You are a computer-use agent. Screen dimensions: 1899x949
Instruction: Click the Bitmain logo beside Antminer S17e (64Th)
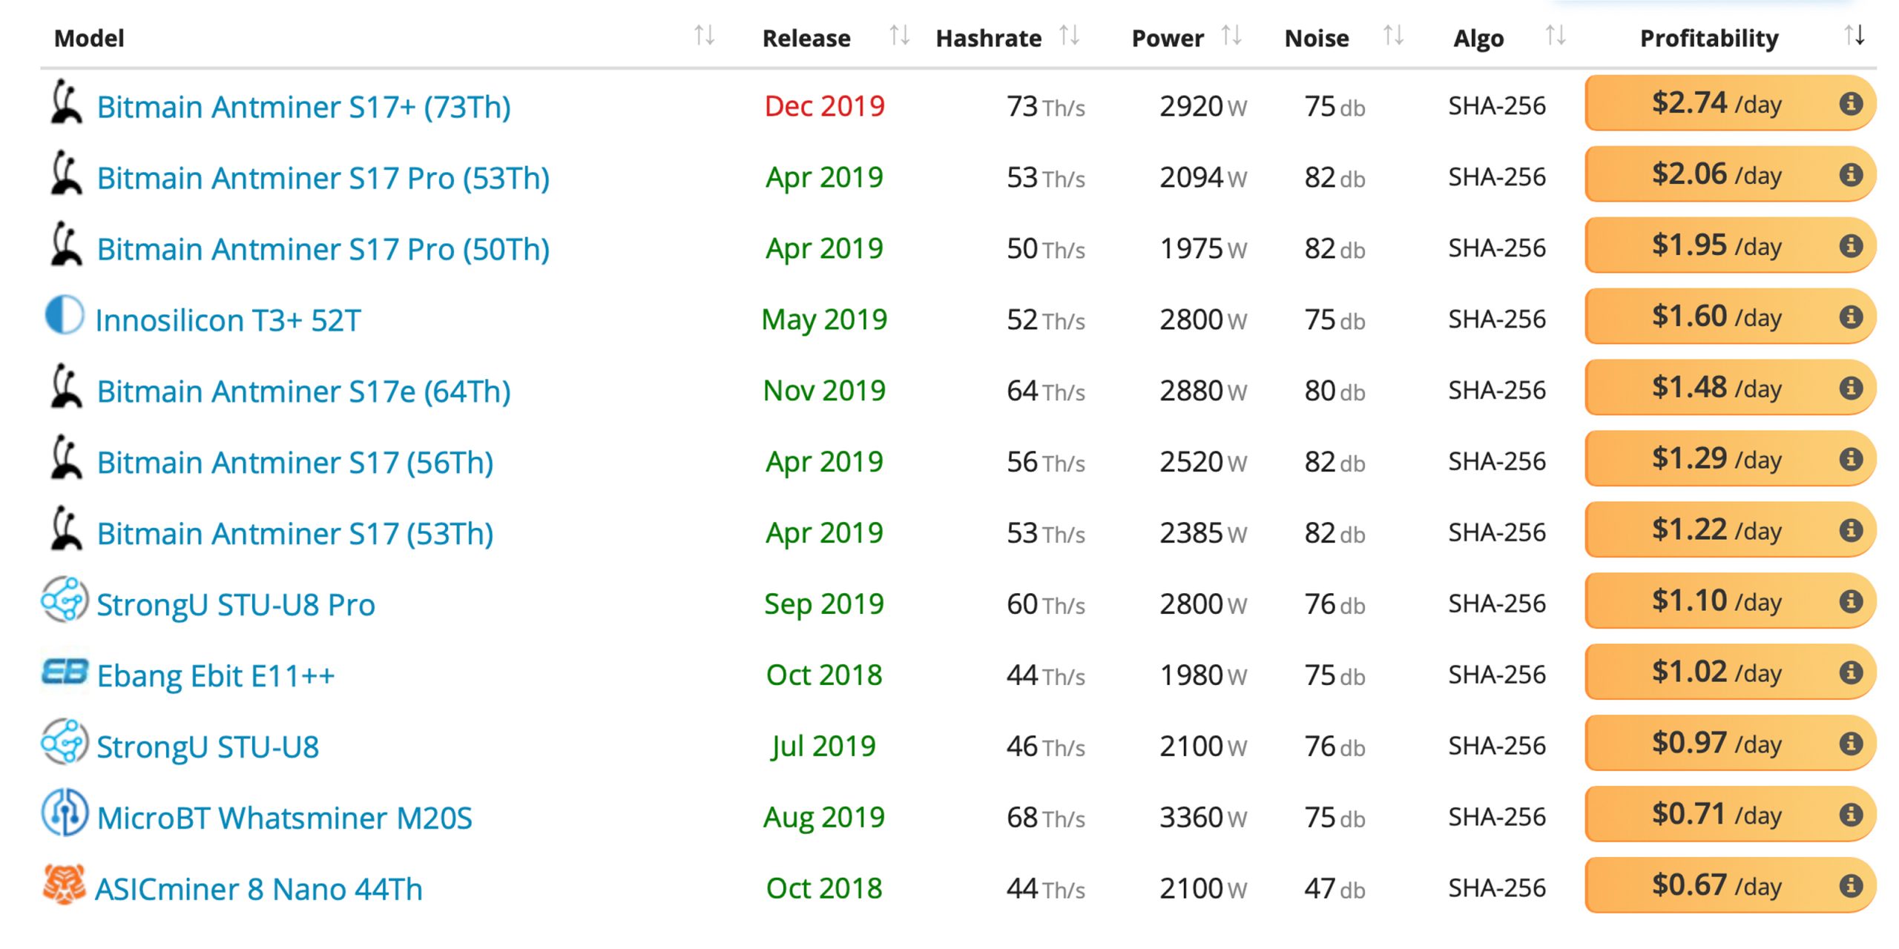click(x=66, y=387)
